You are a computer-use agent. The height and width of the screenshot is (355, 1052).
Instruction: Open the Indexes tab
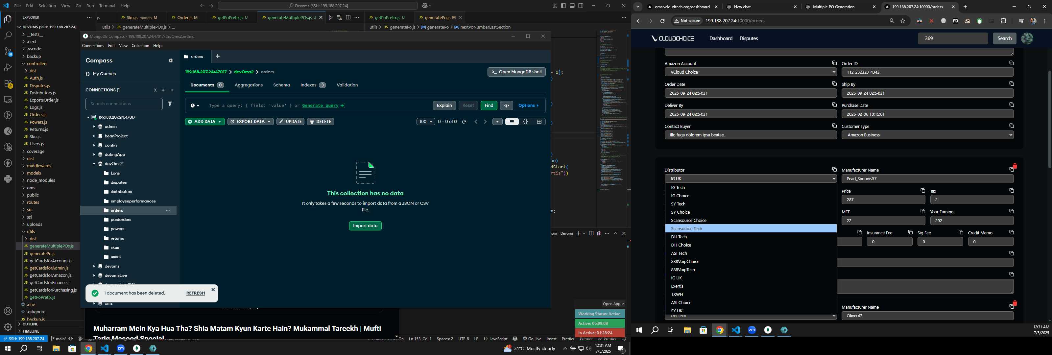coord(313,85)
